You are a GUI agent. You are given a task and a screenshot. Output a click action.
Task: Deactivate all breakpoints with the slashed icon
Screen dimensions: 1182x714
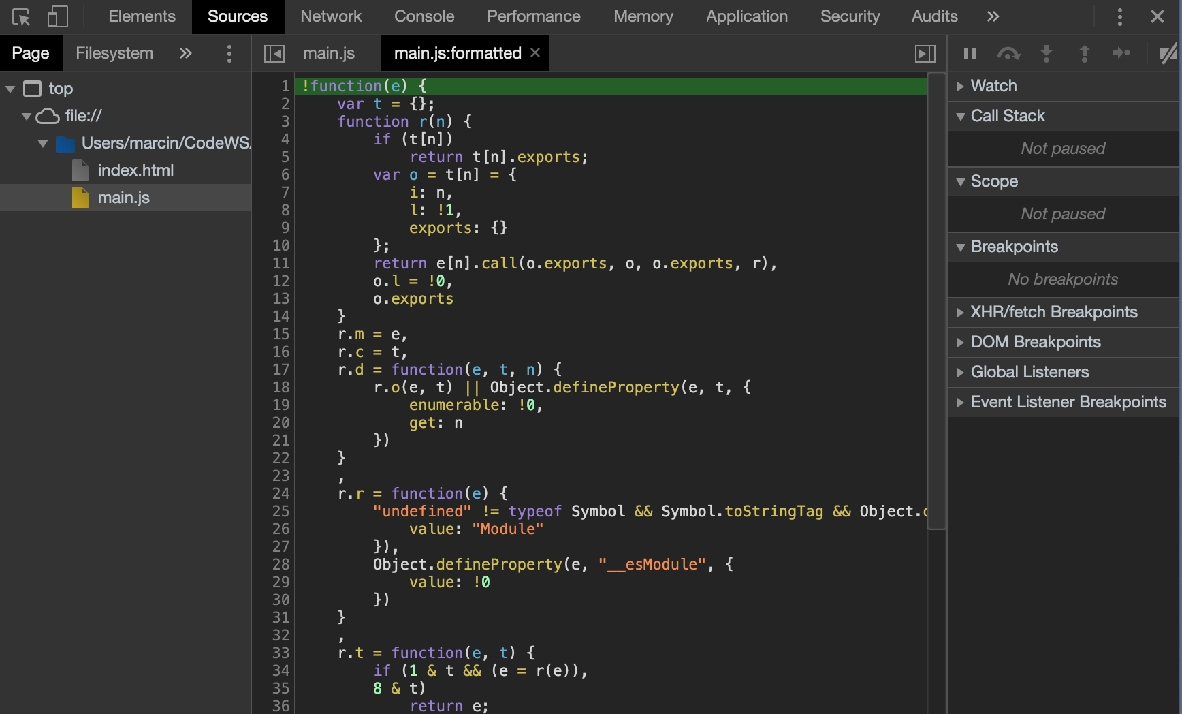click(1168, 53)
